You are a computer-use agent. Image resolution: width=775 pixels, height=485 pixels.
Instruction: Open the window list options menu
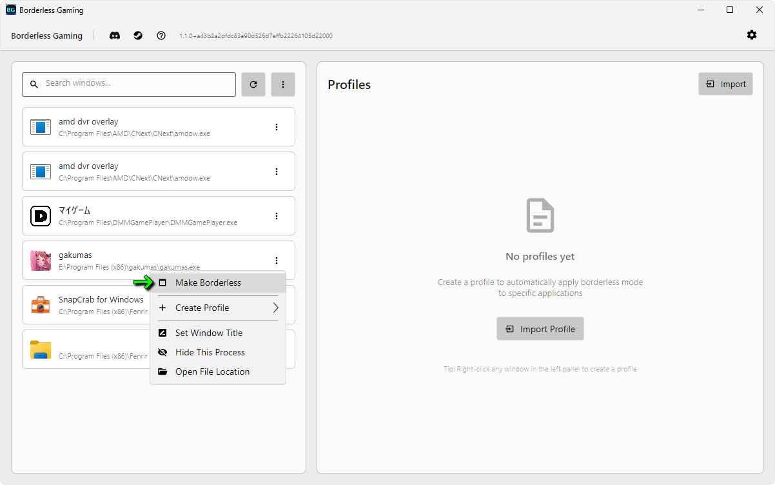[283, 84]
